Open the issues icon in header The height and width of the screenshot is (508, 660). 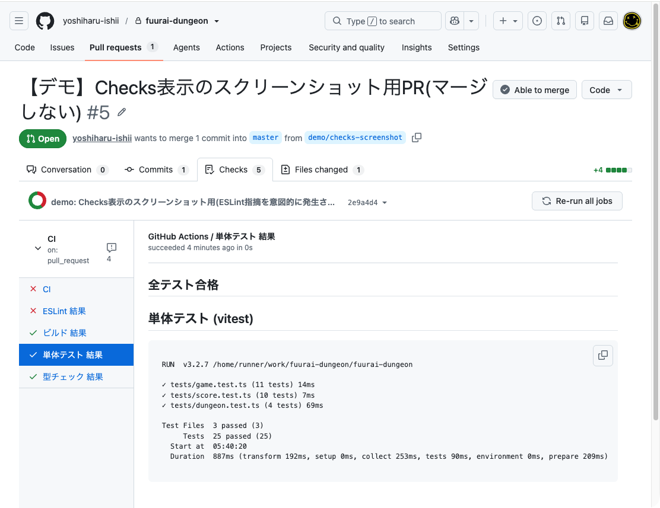(x=537, y=21)
